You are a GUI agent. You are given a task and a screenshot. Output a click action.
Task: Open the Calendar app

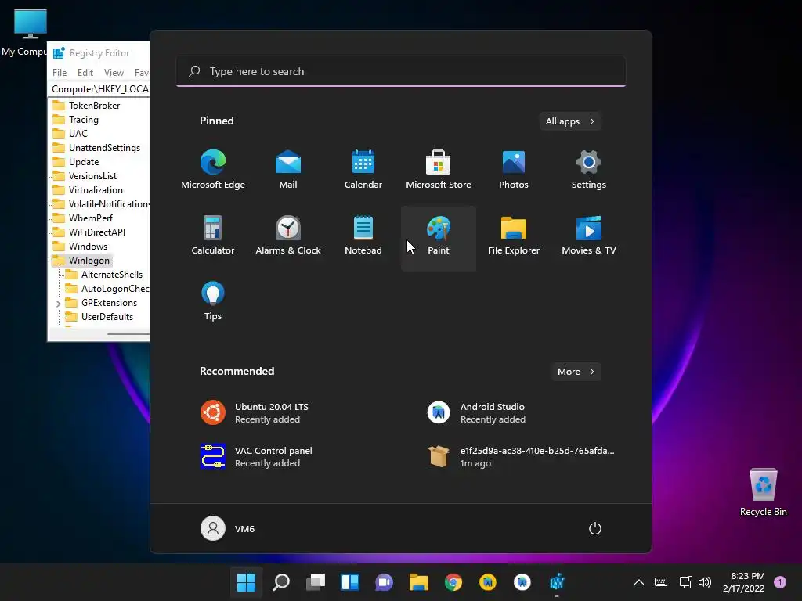click(363, 171)
